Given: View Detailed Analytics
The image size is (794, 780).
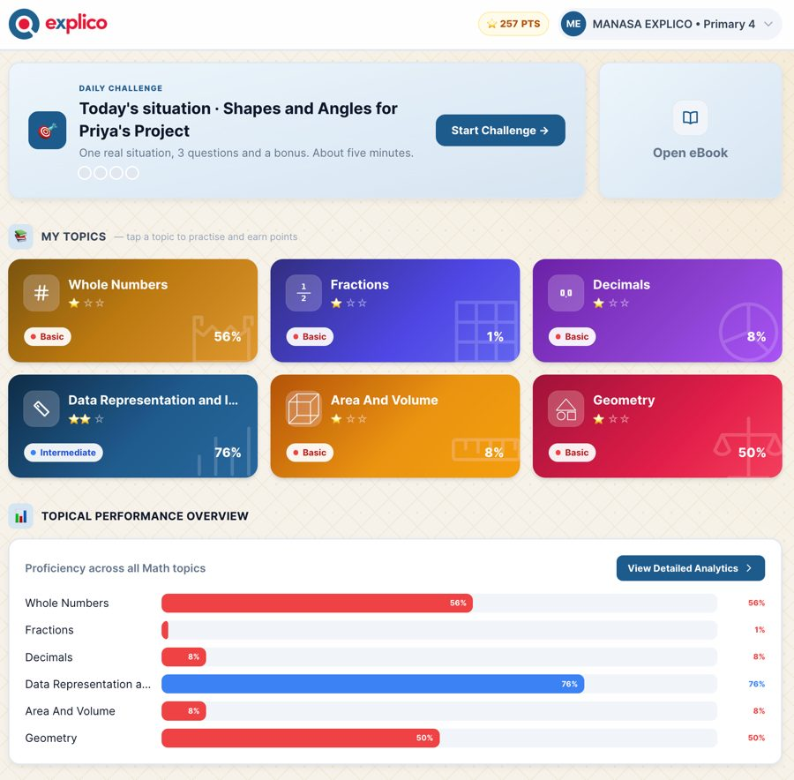Looking at the screenshot, I should point(690,568).
